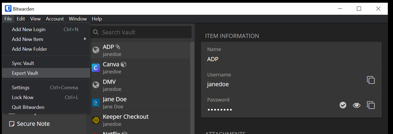
Task: Open the Edit menu
Action: (21, 19)
